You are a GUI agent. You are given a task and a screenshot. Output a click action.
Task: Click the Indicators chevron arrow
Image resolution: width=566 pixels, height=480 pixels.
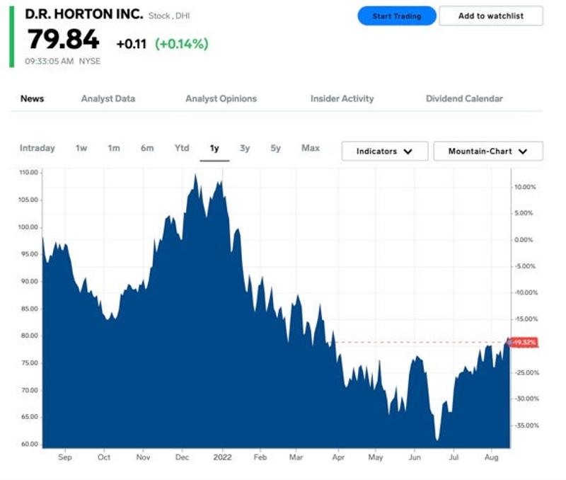[x=408, y=152]
